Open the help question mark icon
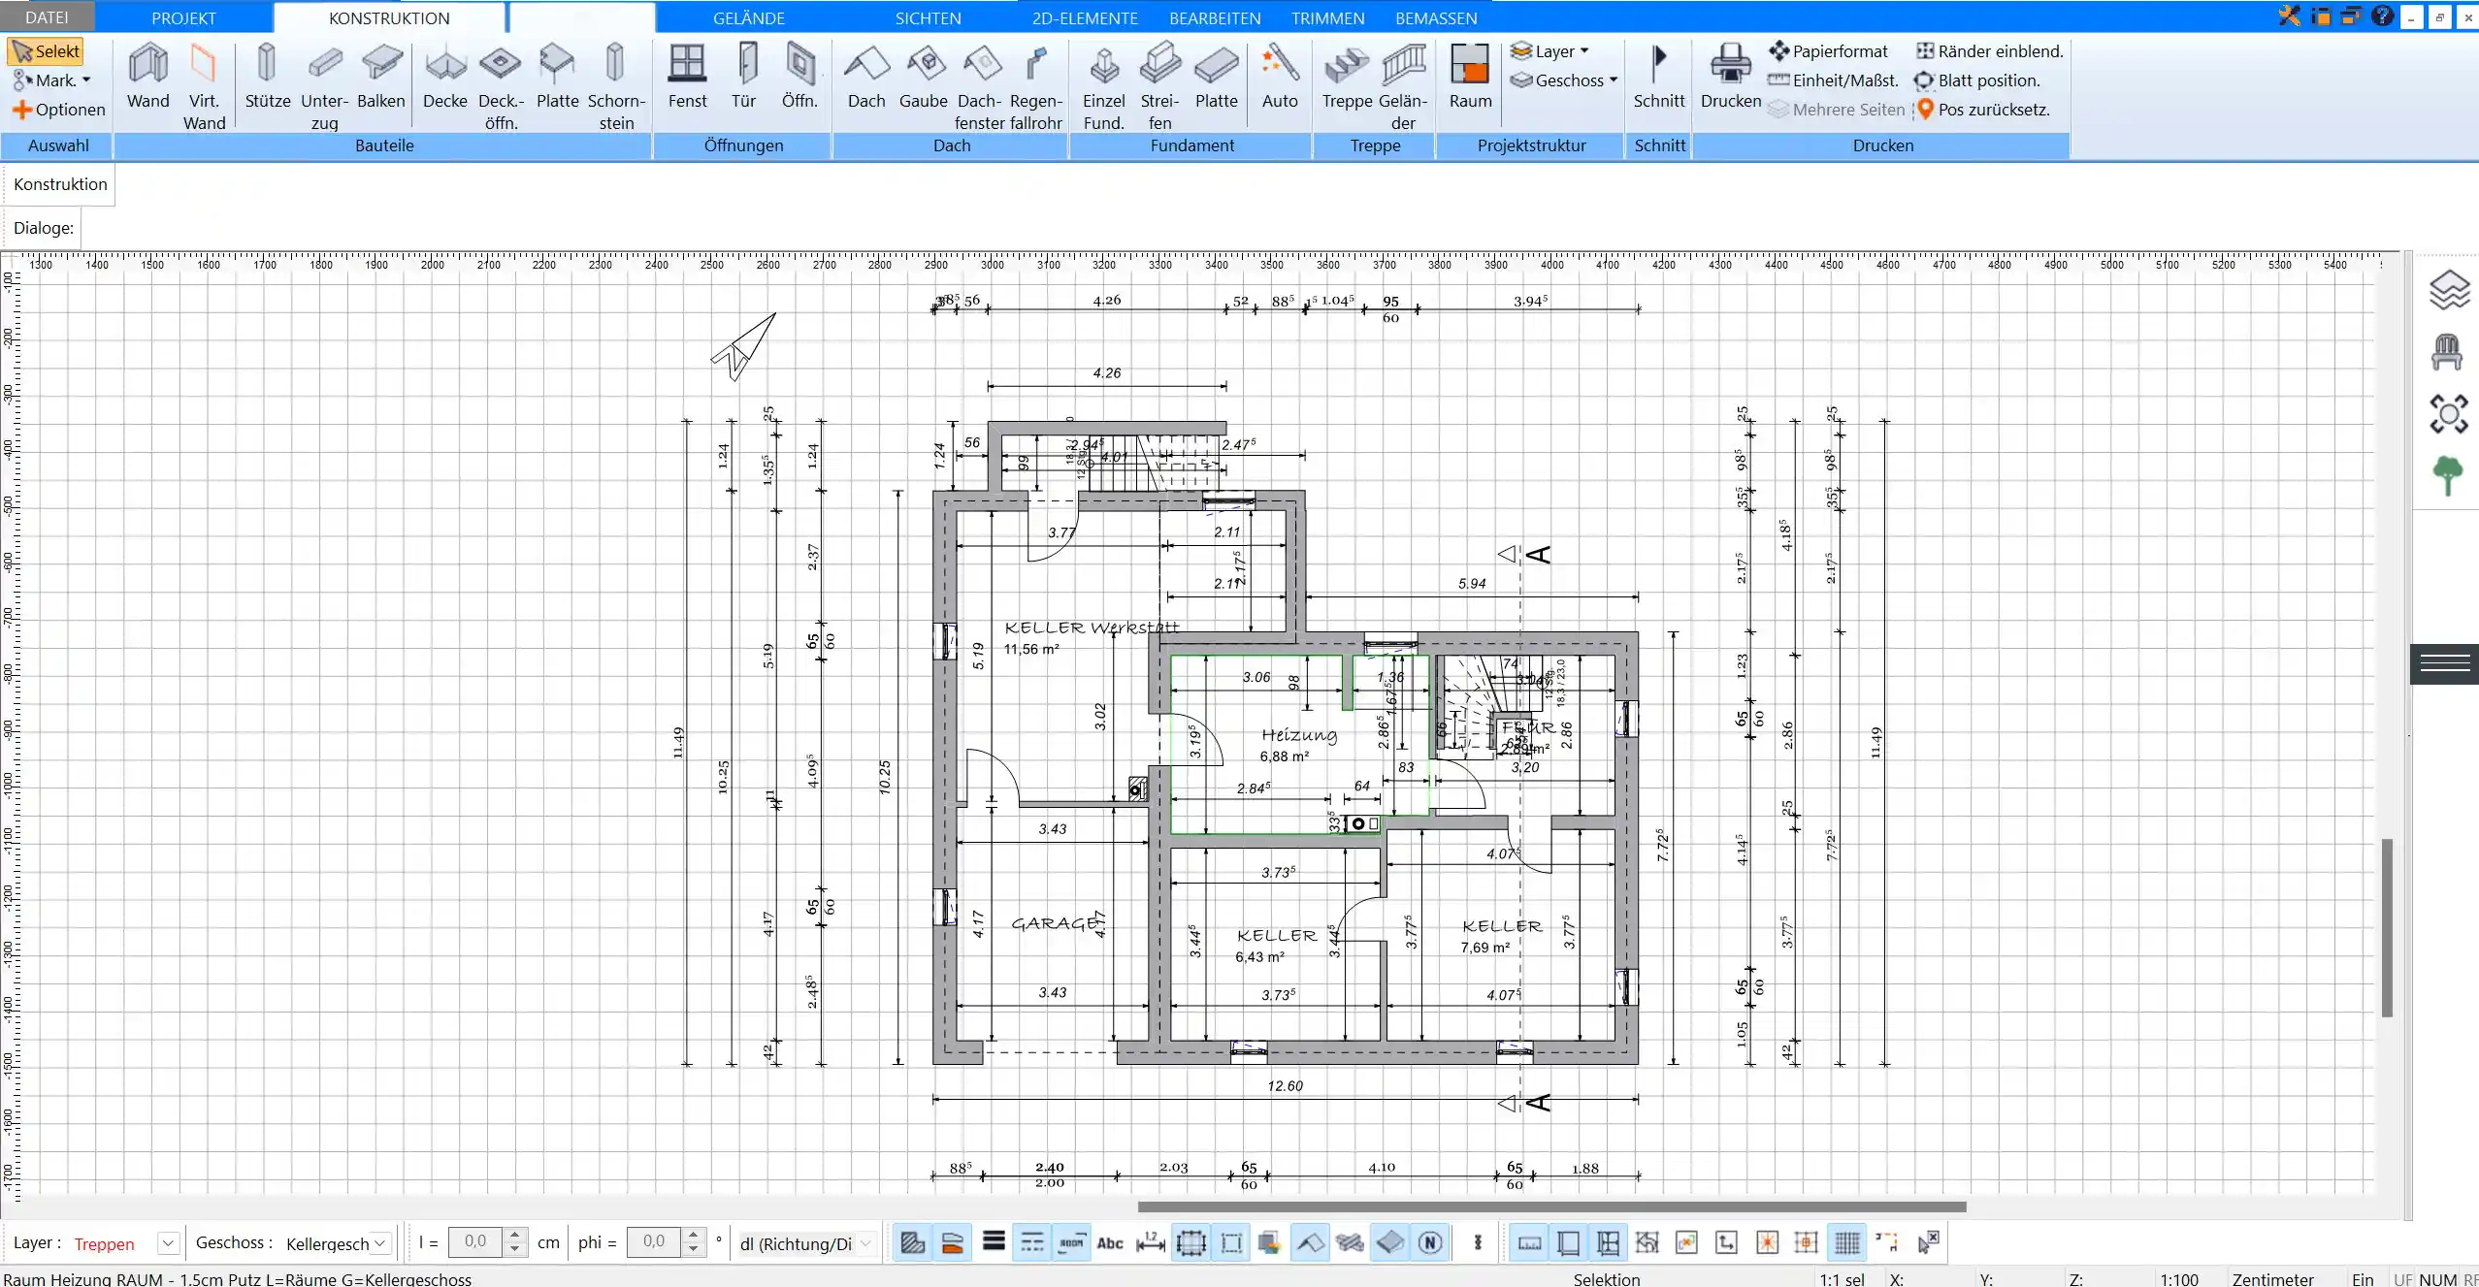 (2382, 16)
